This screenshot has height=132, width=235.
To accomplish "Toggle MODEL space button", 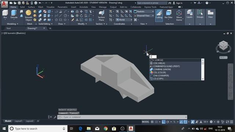I will (x=145, y=122).
